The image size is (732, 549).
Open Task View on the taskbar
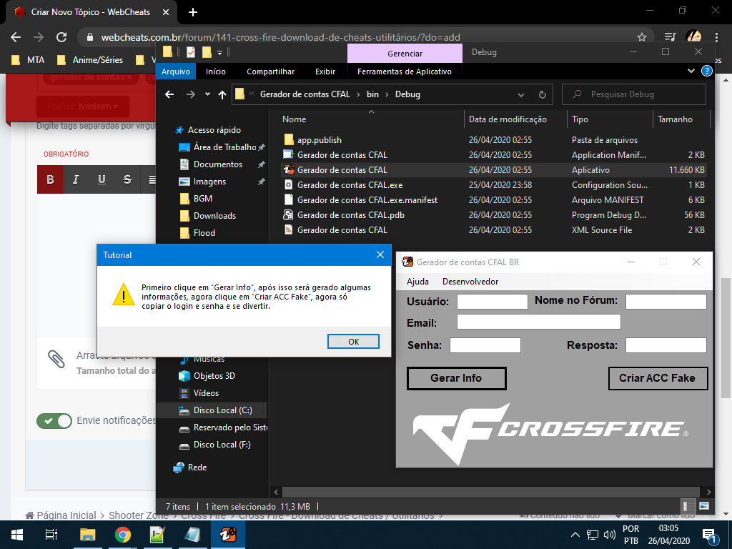pyautogui.click(x=51, y=535)
